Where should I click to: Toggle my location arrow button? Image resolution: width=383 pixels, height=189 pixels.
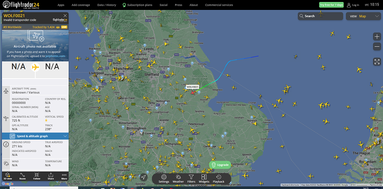(143, 177)
